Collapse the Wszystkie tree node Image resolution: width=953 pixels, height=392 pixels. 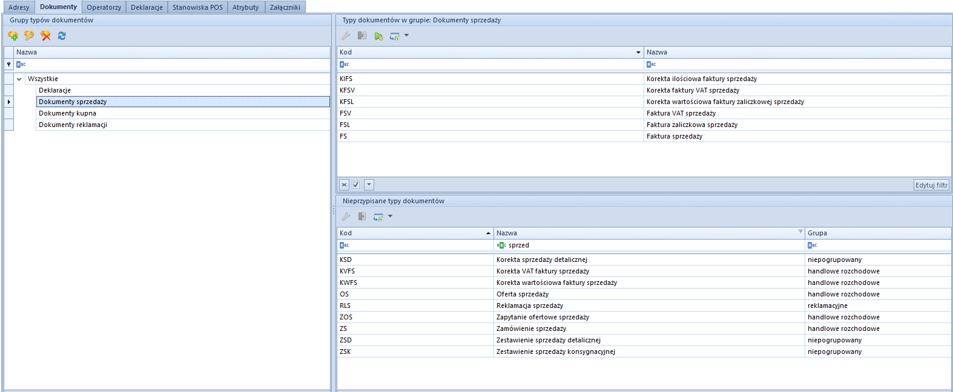pos(19,79)
